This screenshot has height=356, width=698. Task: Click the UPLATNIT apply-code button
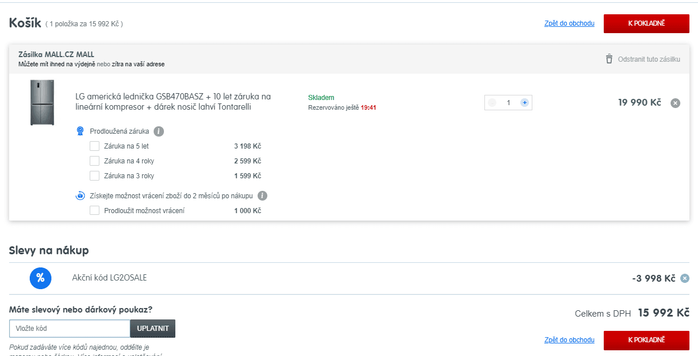click(x=153, y=329)
